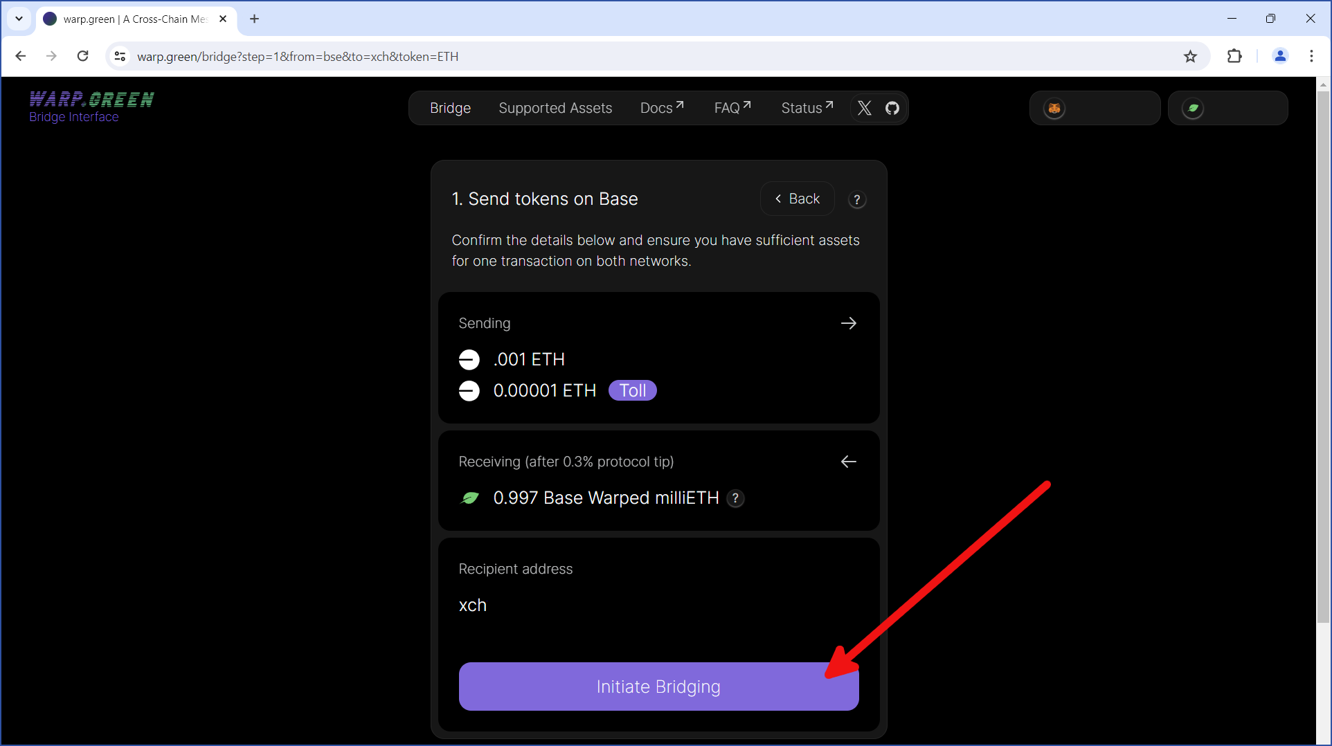Open the browser Extensions puzzle icon
Viewport: 1332px width, 746px height.
tap(1234, 57)
